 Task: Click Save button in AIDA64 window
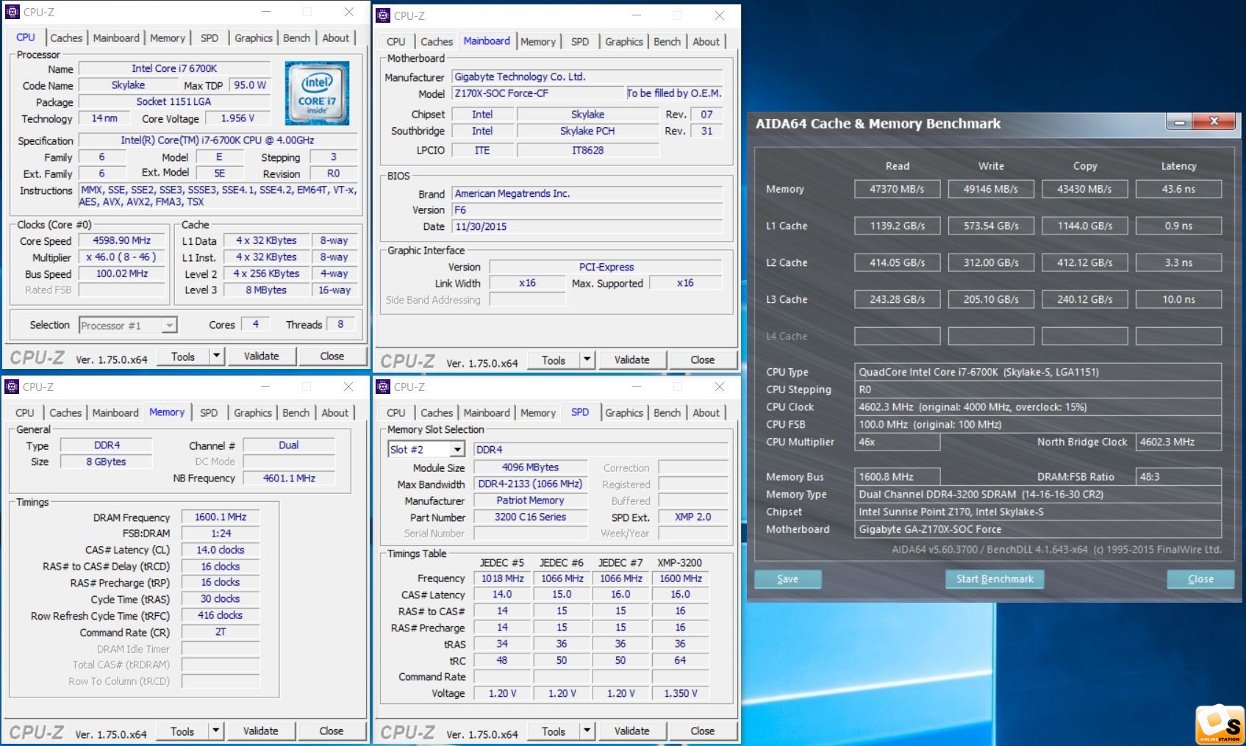click(x=787, y=578)
